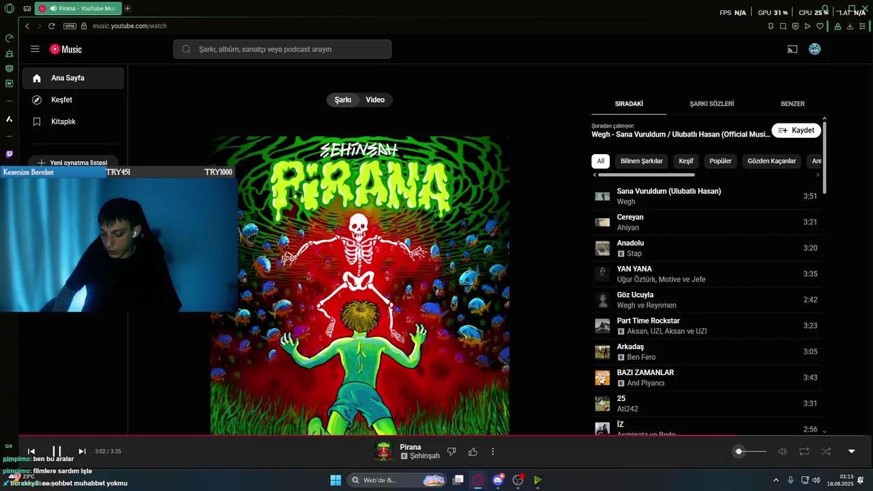Screen dimensions: 873x491
Task: Skip to previous track
Action: [x=31, y=451]
